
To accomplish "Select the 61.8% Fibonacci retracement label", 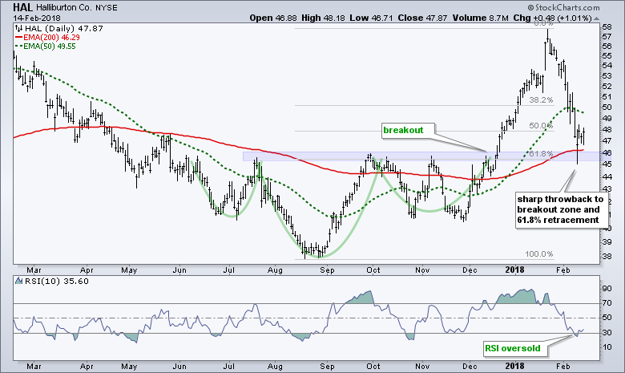I will 541,153.
